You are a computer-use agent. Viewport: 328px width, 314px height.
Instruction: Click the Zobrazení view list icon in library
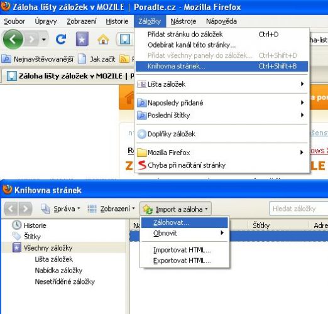[x=92, y=208]
